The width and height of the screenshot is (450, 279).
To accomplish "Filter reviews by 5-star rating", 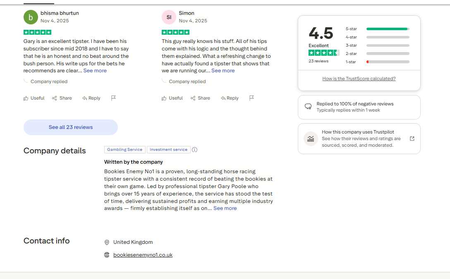I will 377,29.
